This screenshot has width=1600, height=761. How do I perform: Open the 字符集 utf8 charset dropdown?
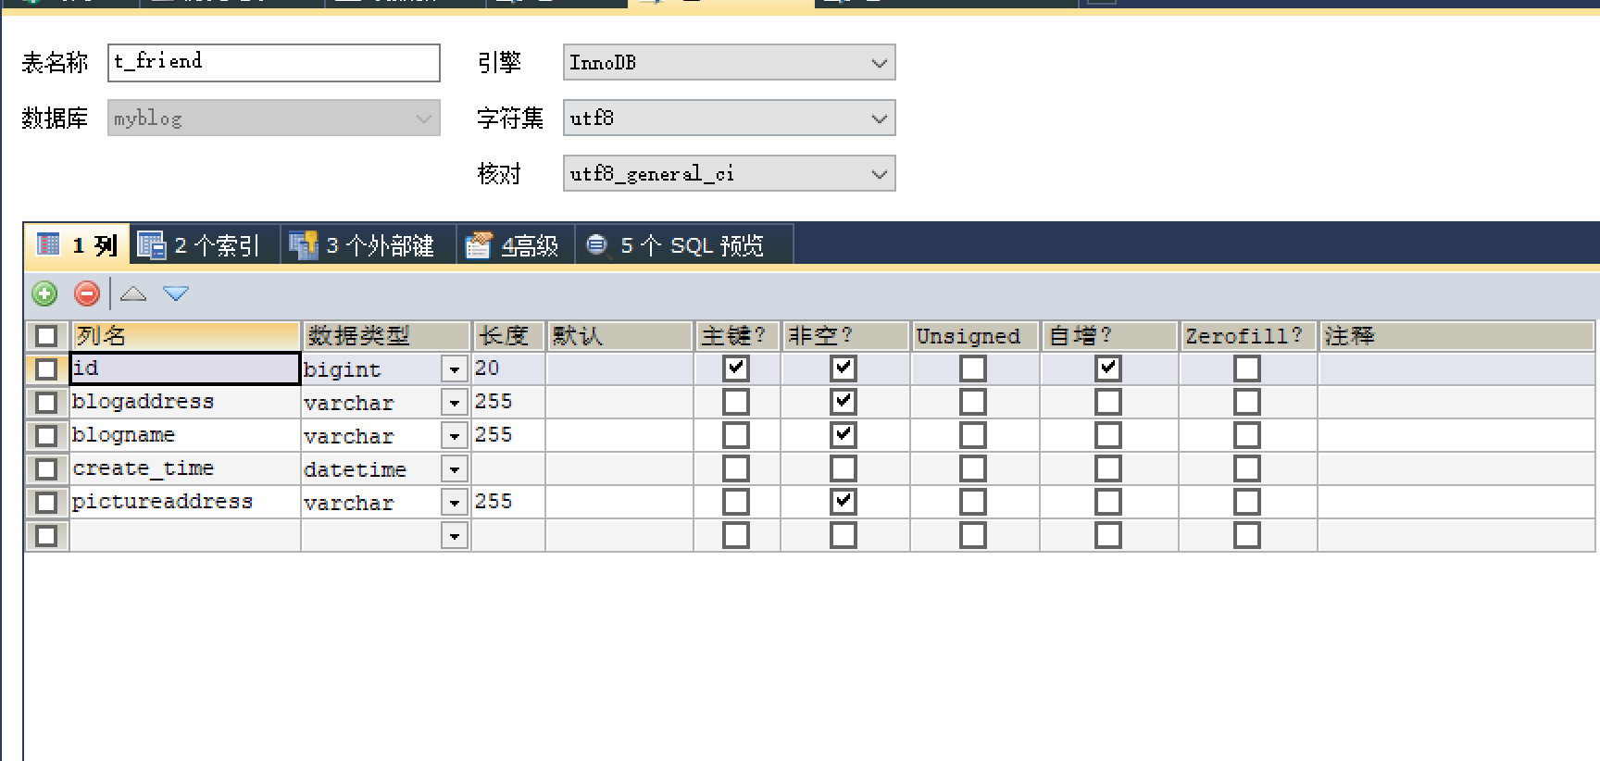(x=730, y=118)
